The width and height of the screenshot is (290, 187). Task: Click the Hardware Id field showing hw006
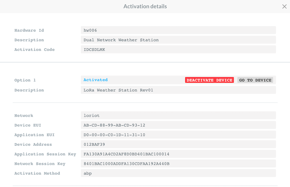pos(178,30)
